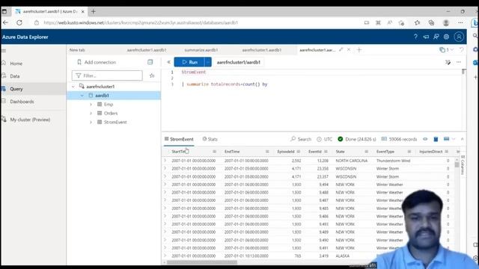
Task: Open a new browser tab
Action: click(x=93, y=12)
